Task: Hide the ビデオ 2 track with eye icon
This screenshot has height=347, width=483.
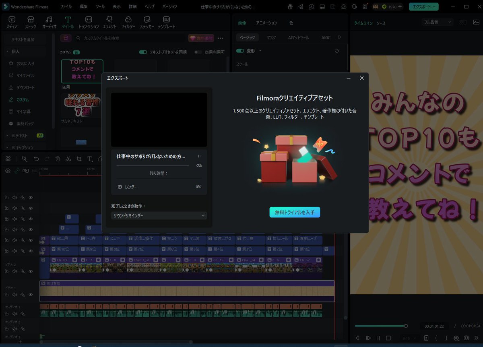Action: (31, 271)
